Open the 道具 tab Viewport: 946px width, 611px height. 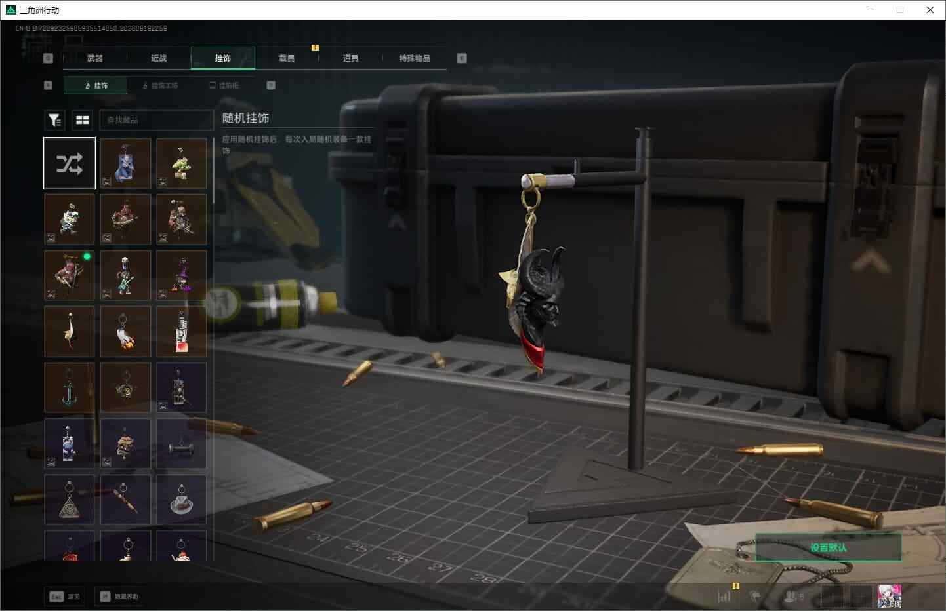coord(351,58)
